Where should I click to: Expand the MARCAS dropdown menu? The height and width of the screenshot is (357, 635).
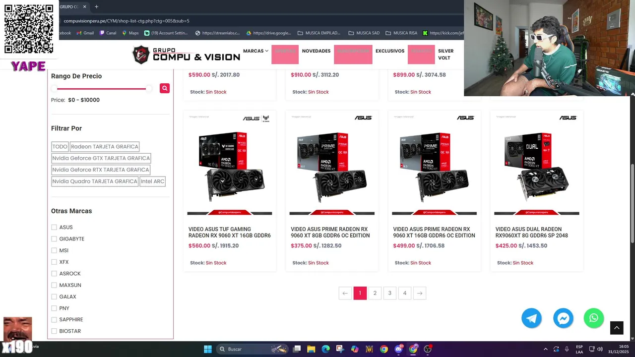255,51
